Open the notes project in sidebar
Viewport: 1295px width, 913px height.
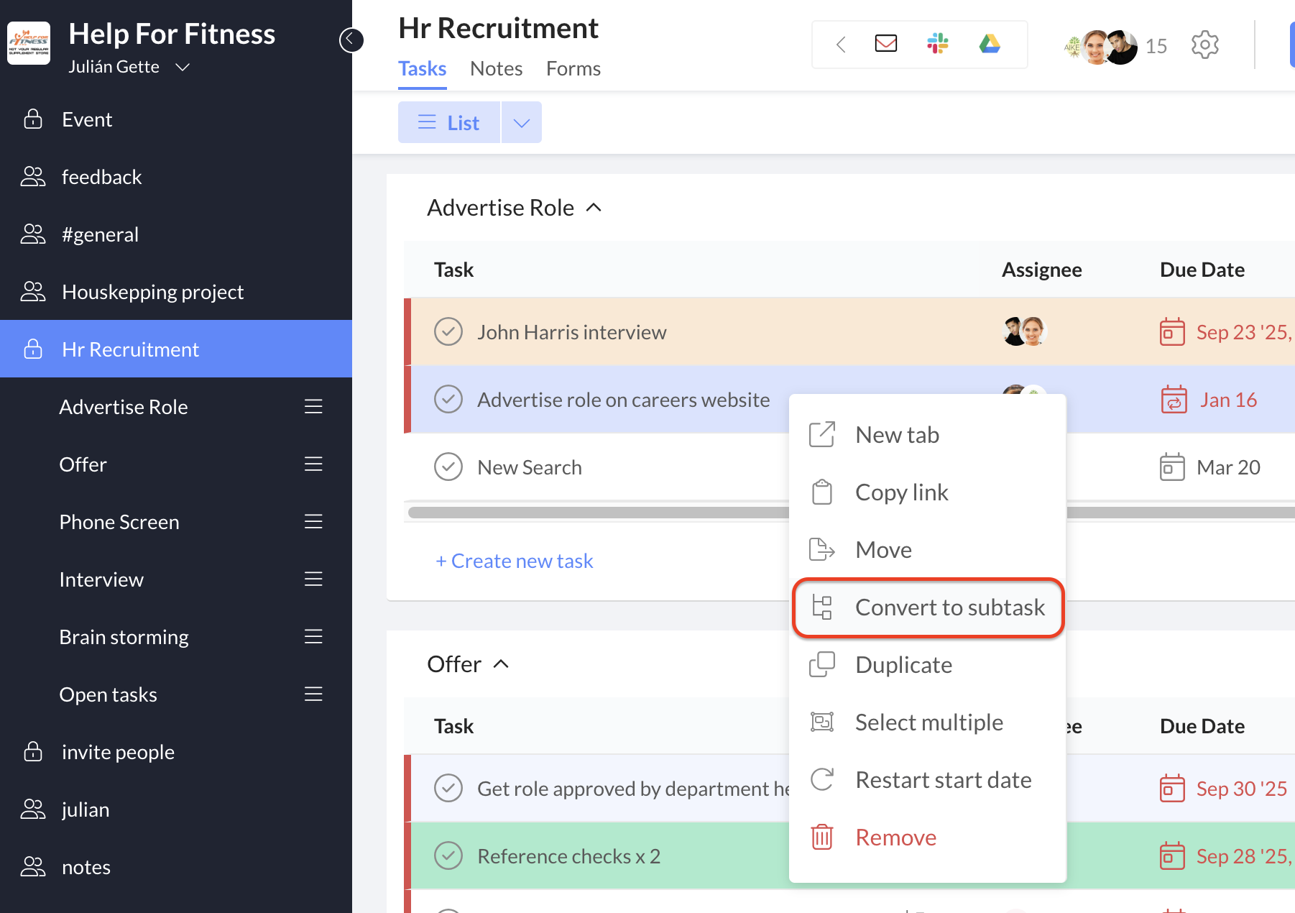tap(176, 867)
